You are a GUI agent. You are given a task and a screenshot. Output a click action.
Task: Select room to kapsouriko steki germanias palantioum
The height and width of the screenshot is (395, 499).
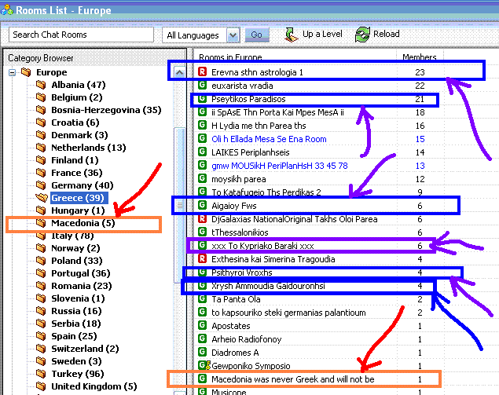coord(288,313)
